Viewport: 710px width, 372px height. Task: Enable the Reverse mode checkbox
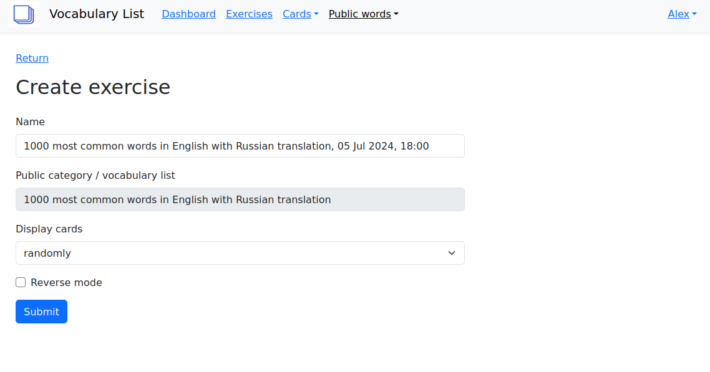21,282
